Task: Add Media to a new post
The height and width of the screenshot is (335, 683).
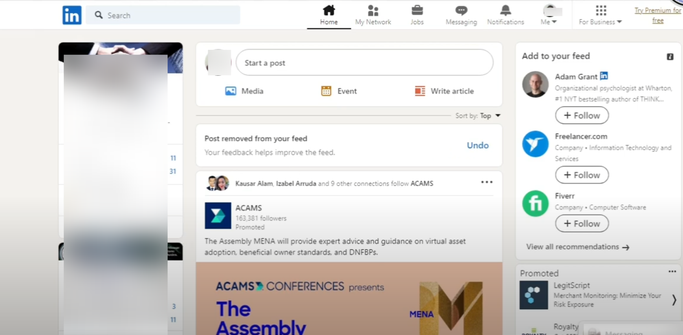Action: pyautogui.click(x=244, y=91)
